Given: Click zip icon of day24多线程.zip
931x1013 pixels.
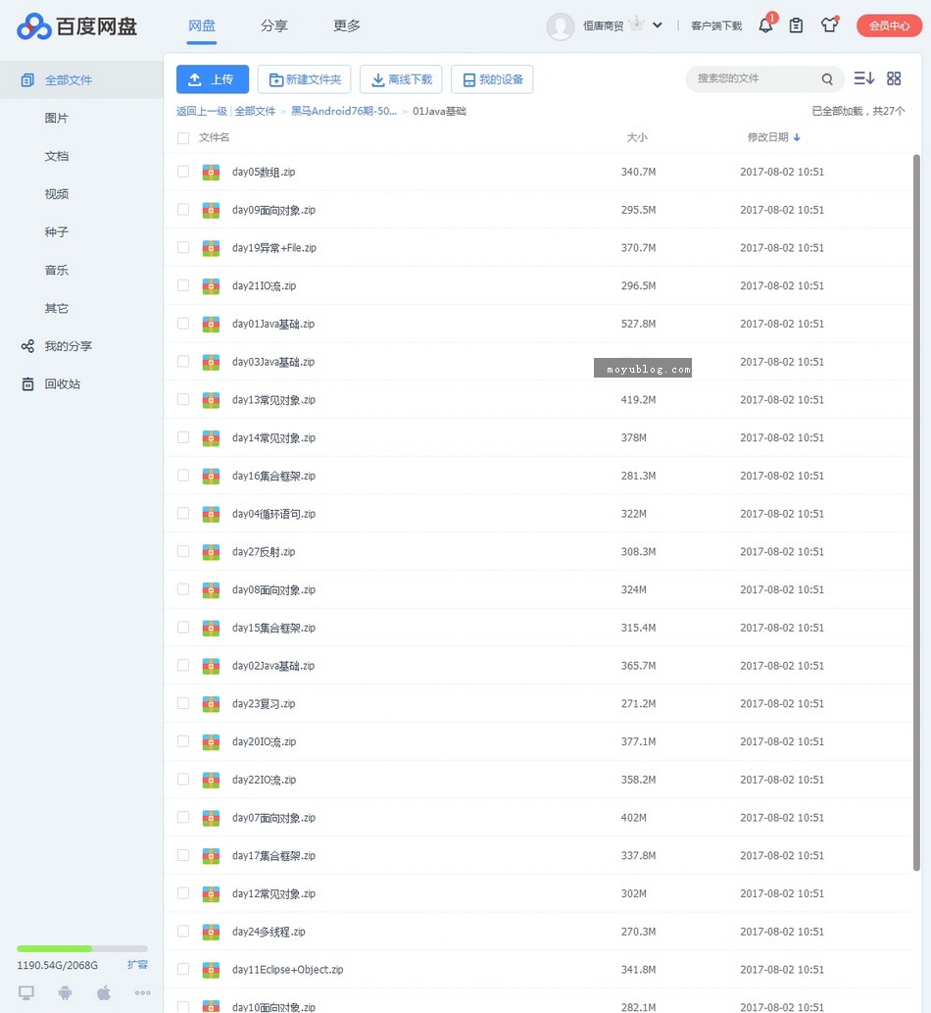Looking at the screenshot, I should pos(211,932).
